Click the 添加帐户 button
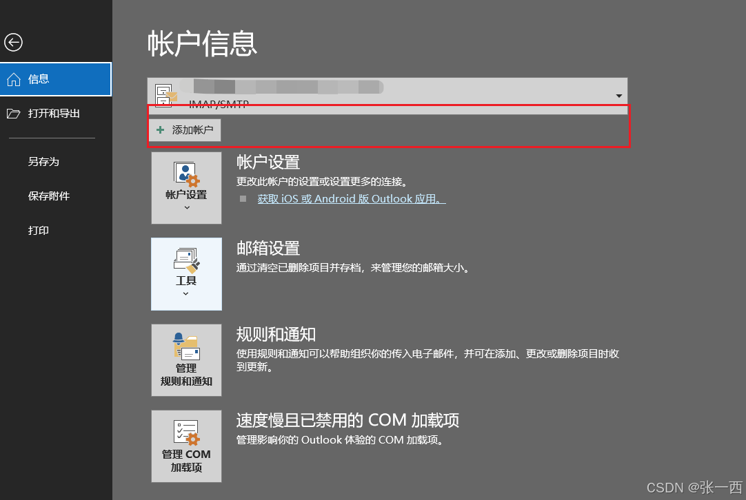 tap(185, 129)
